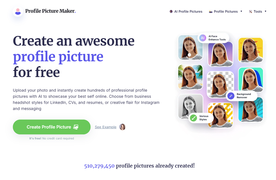
Task: Click the green brush Various Styles icon
Action: pyautogui.click(x=193, y=118)
